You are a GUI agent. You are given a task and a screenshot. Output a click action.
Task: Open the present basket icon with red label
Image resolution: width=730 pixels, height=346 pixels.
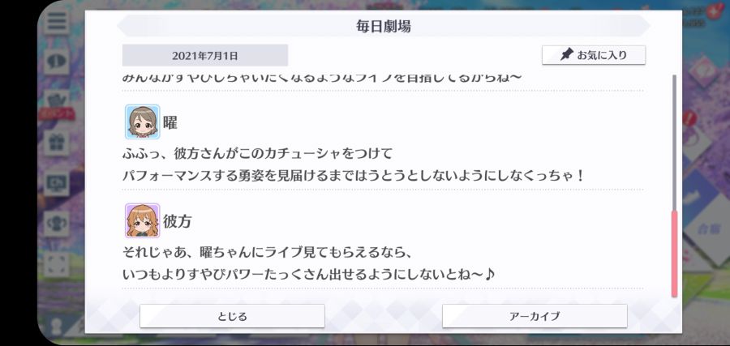pos(57,104)
